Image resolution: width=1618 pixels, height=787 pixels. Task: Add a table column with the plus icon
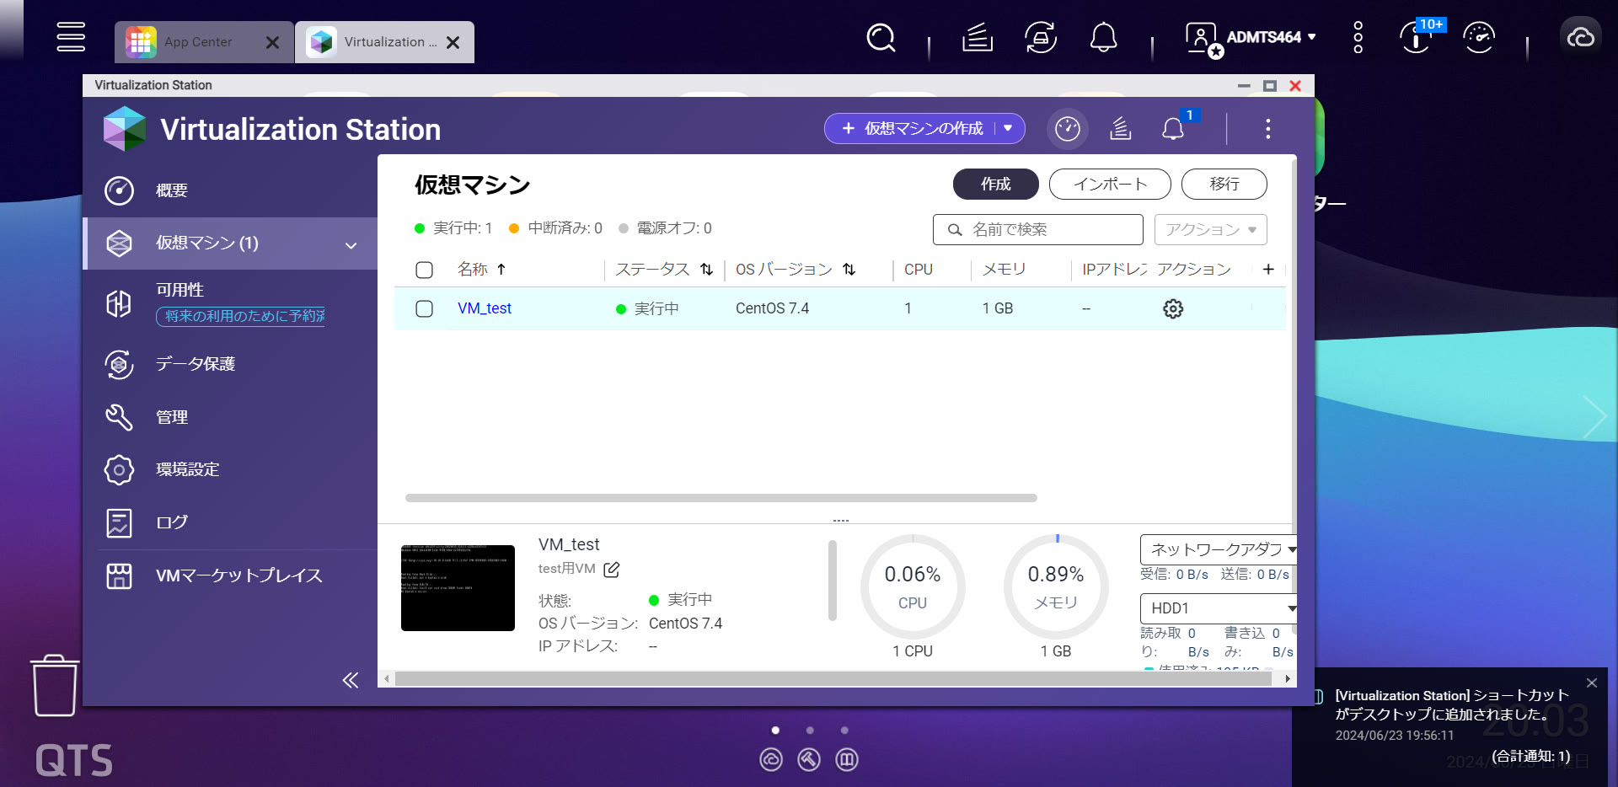pyautogui.click(x=1268, y=269)
